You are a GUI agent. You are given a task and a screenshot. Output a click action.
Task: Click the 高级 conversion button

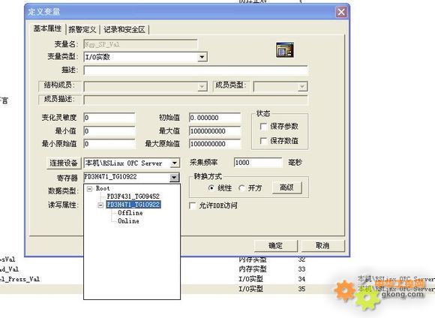click(x=286, y=187)
